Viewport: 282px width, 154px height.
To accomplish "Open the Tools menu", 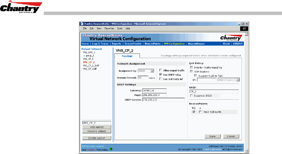I will click(x=120, y=29).
